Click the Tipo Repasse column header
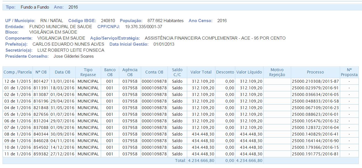The width and height of the screenshot is (362, 168). [88, 72]
